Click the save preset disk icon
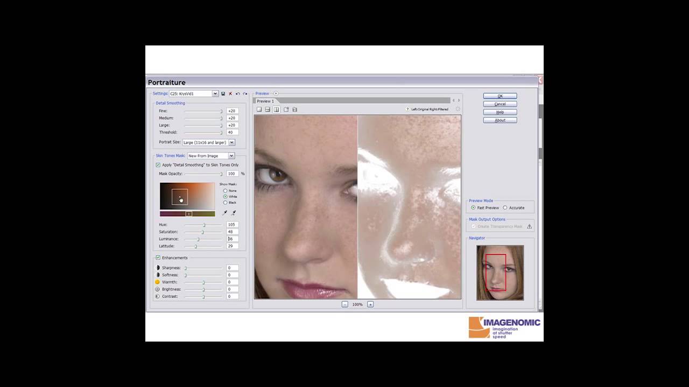The image size is (689, 387). click(x=223, y=94)
